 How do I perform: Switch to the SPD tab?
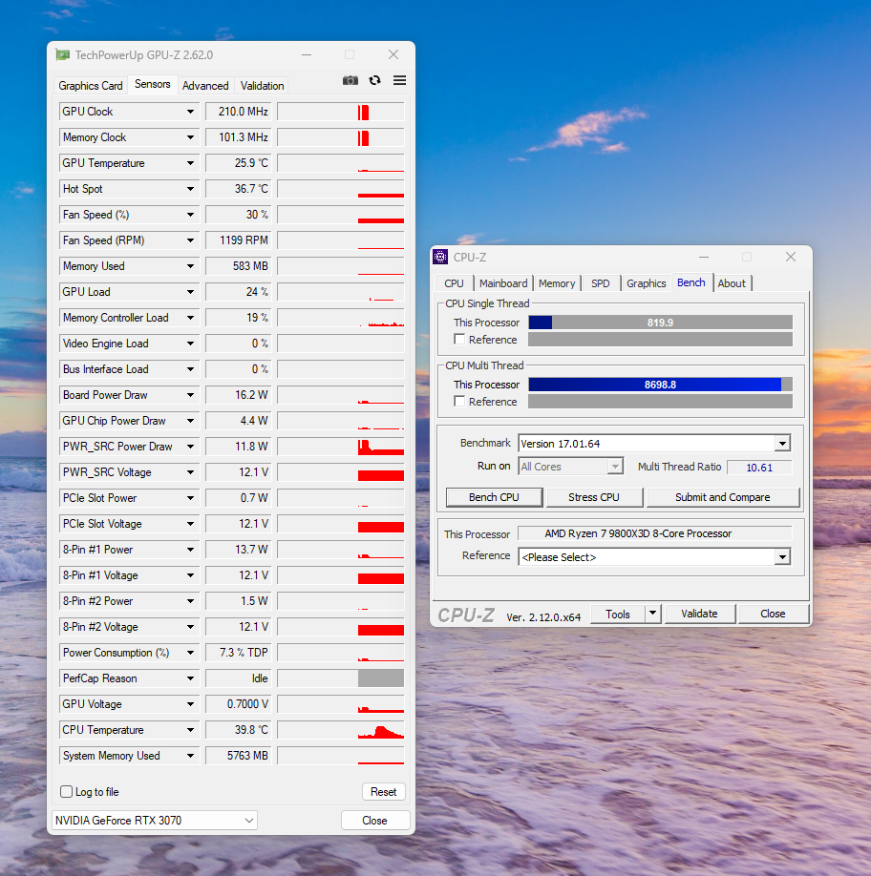pos(601,283)
